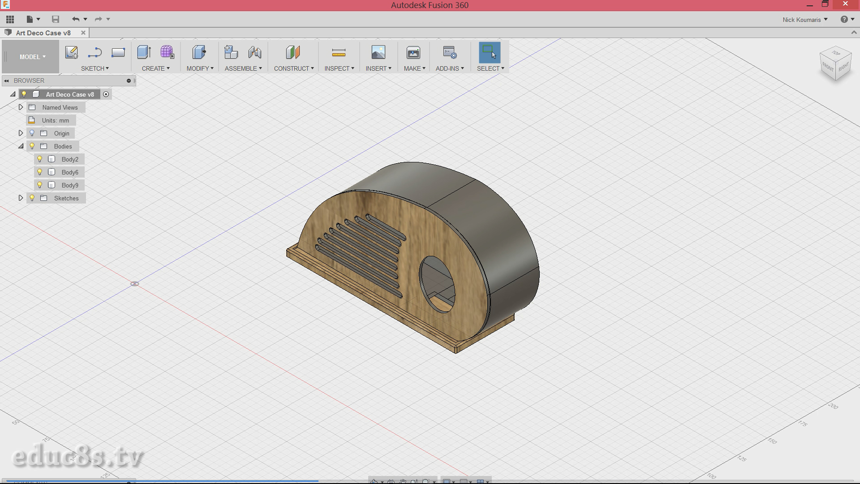Click the save disk icon
Viewport: 860px width, 484px height.
click(x=56, y=19)
